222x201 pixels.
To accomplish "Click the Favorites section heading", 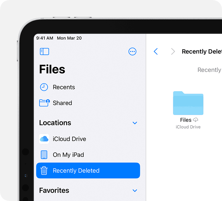I will [x=54, y=190].
